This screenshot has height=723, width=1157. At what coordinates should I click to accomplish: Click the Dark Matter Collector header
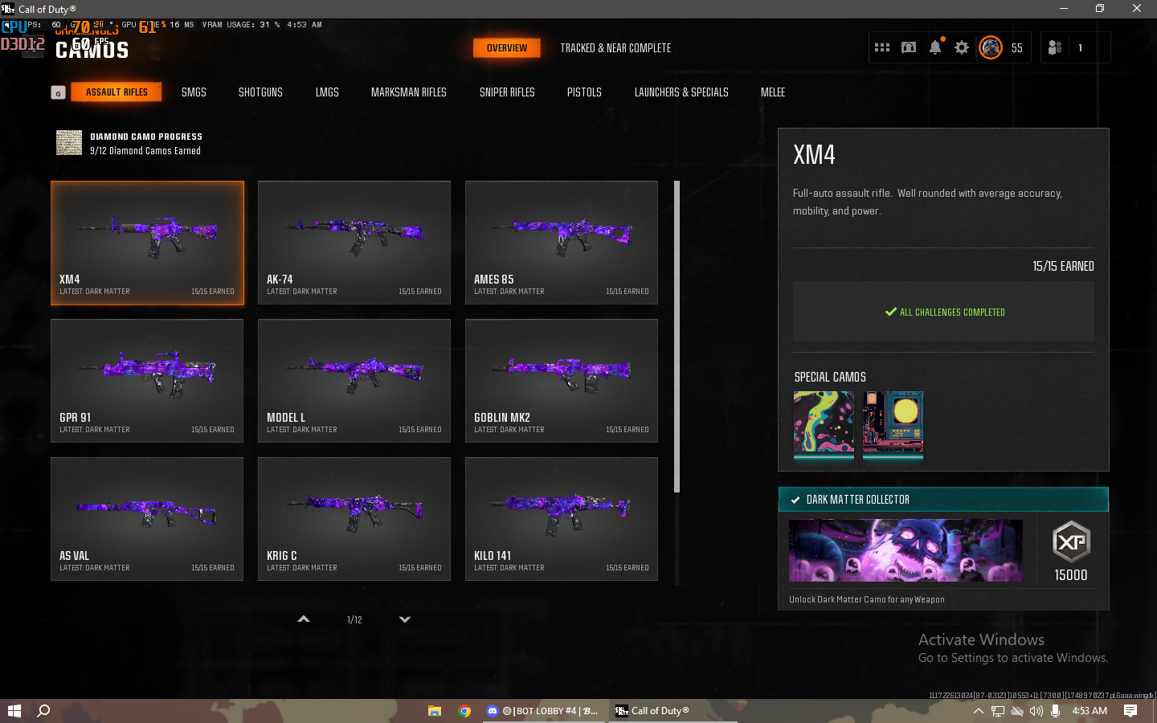[943, 500]
